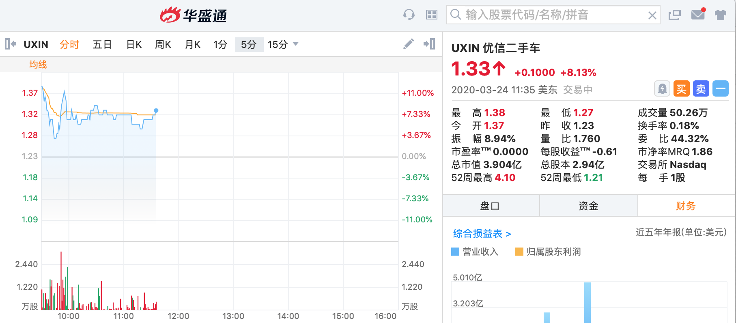
Task: Select the pencil drawing tool icon
Action: (409, 44)
